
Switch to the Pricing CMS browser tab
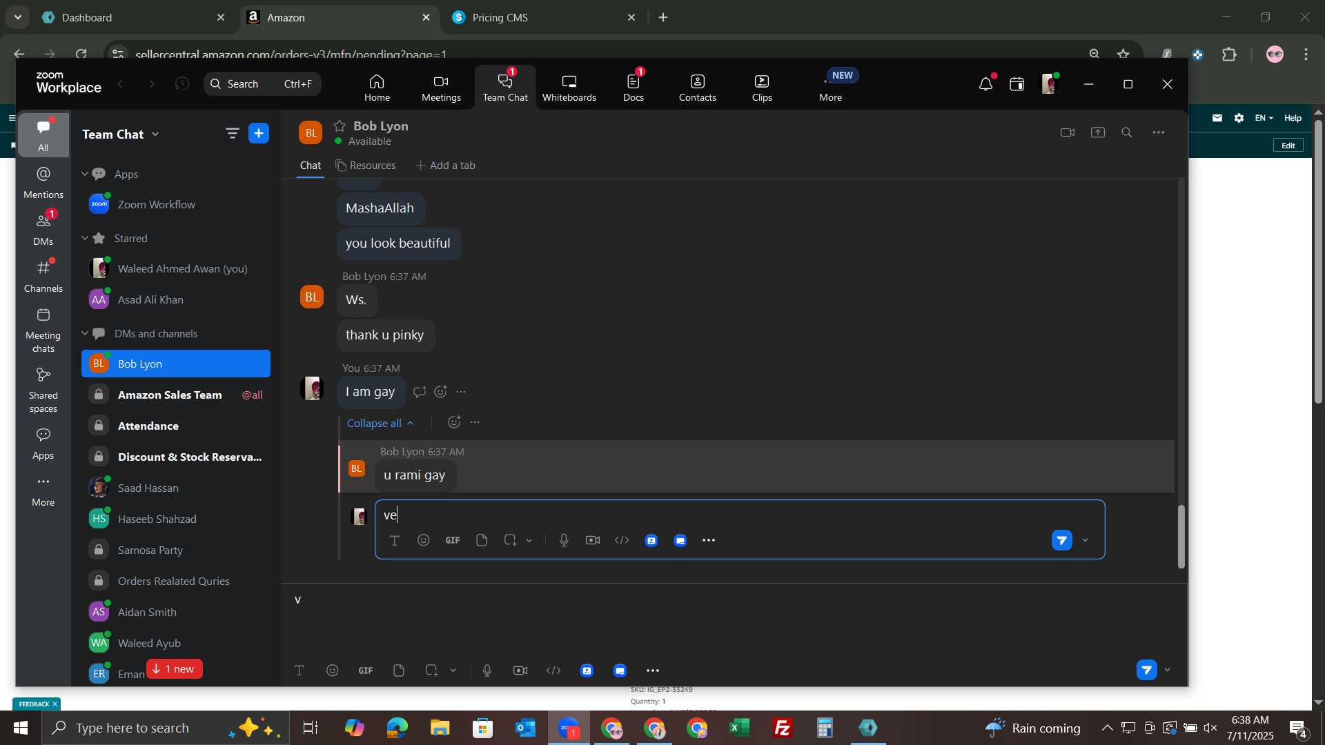point(545,17)
